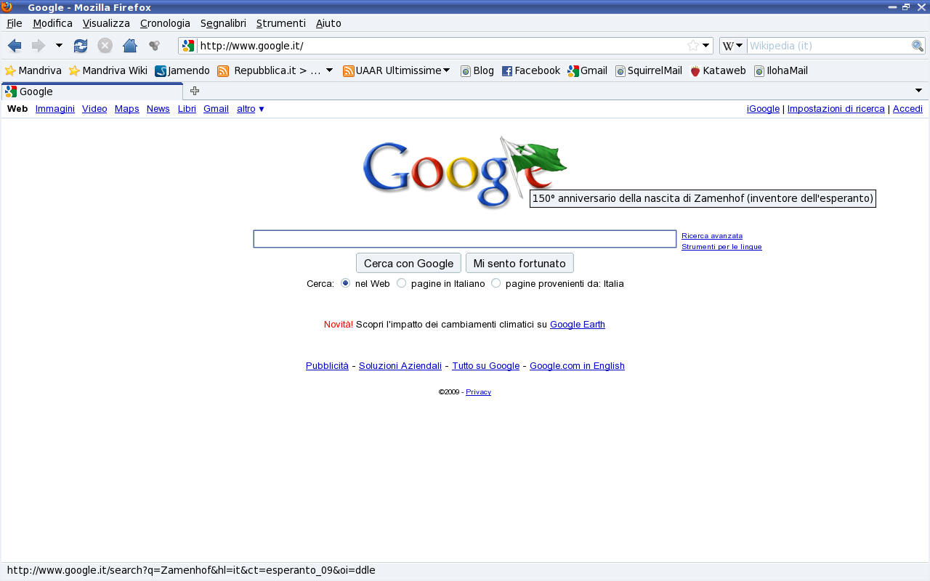Expand the 'altro' dropdown link
Screen dimensions: 930x581
251,109
